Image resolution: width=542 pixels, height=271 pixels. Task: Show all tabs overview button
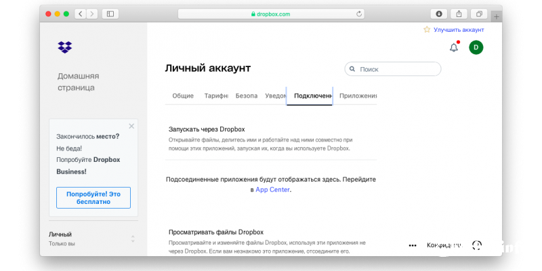pyautogui.click(x=479, y=14)
